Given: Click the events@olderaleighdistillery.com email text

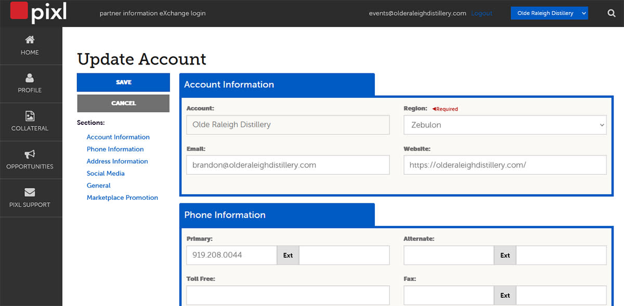Looking at the screenshot, I should tap(418, 14).
